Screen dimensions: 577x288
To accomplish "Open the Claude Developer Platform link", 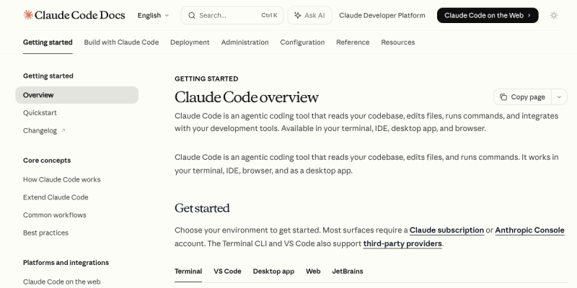I will [382, 15].
